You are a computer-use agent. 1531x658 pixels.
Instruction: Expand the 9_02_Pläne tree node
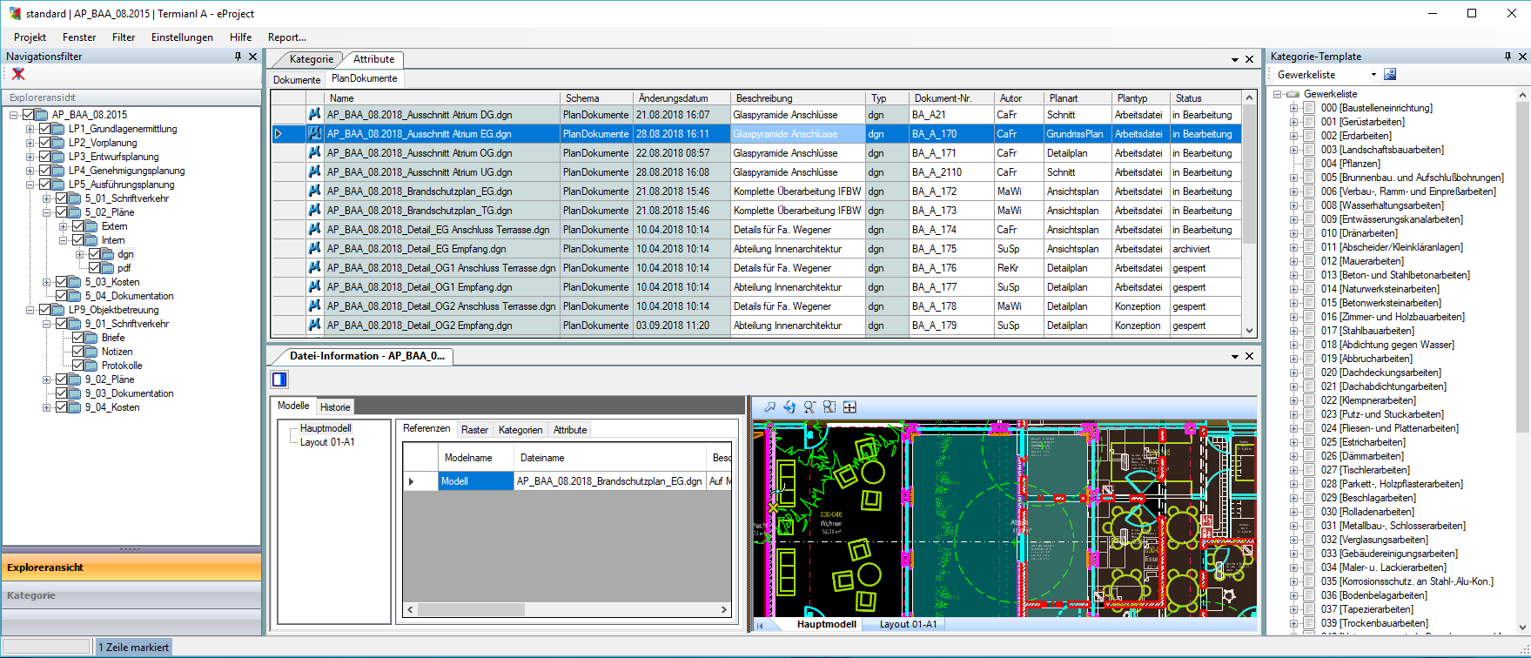pyautogui.click(x=47, y=379)
